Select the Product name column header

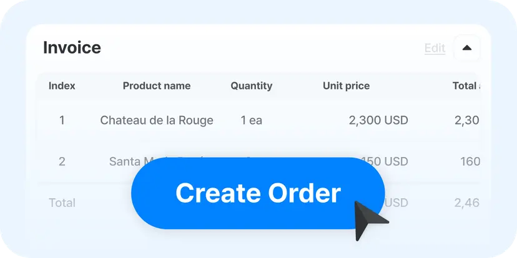pos(157,86)
